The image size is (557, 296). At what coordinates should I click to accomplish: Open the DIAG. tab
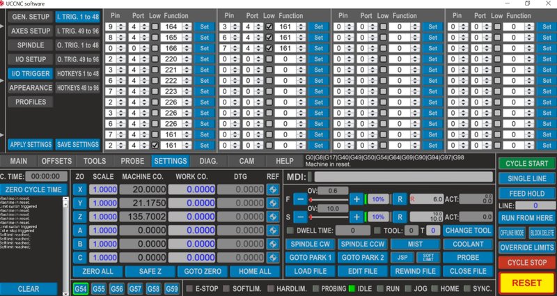[x=208, y=161]
